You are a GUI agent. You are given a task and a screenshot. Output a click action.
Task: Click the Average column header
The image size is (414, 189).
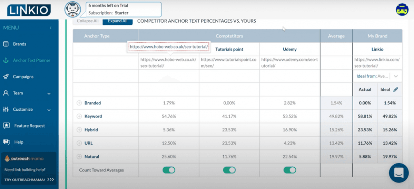click(336, 36)
